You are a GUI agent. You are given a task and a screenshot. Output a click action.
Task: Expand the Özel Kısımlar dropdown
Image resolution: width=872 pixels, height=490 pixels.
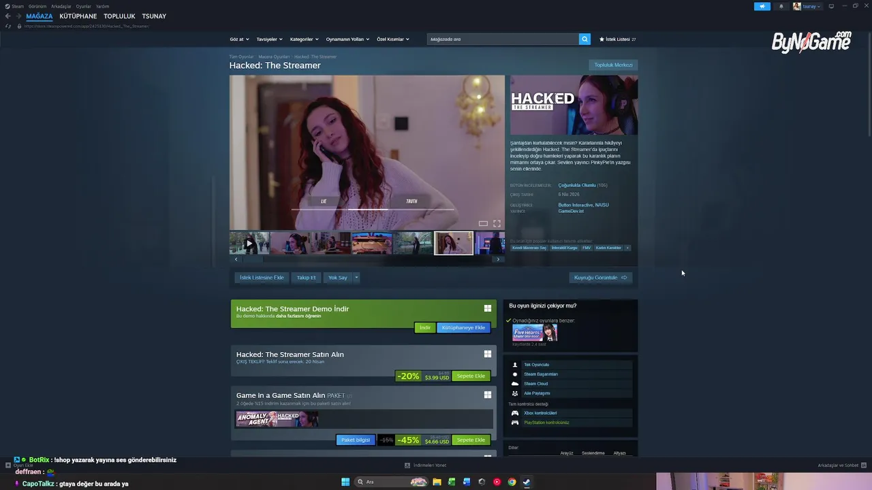pyautogui.click(x=393, y=39)
